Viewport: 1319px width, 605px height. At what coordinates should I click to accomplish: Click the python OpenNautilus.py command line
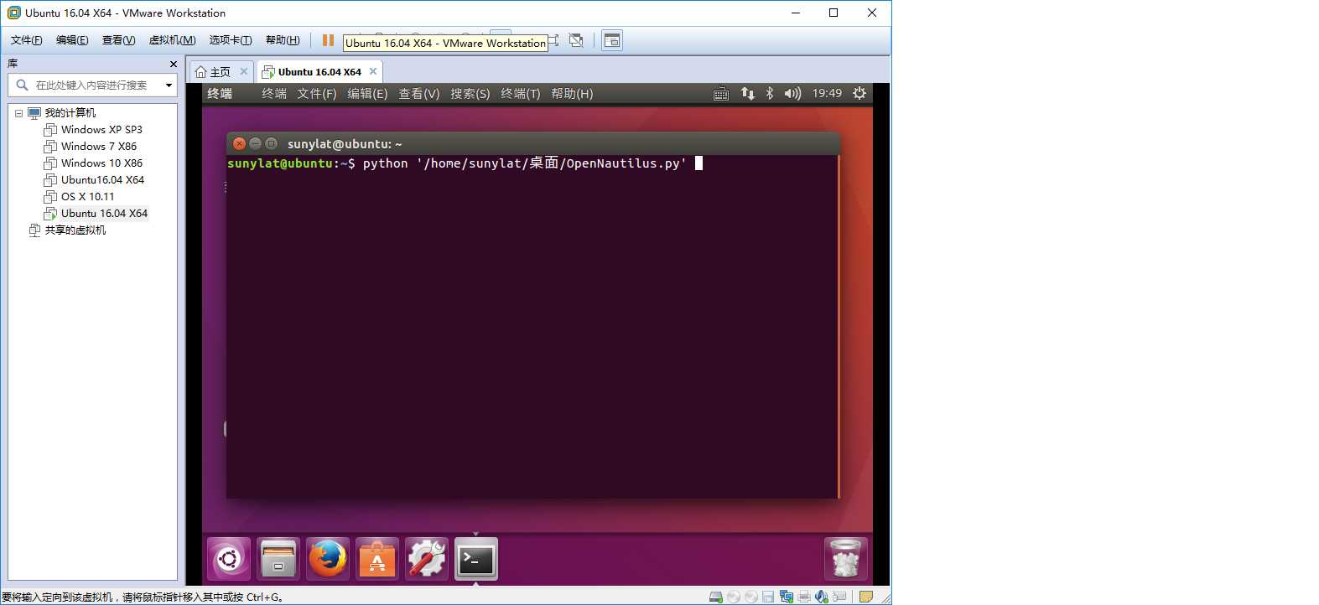click(x=524, y=163)
